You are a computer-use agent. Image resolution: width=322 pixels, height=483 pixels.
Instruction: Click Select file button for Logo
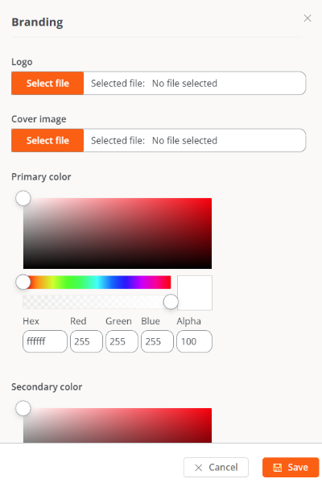point(47,83)
